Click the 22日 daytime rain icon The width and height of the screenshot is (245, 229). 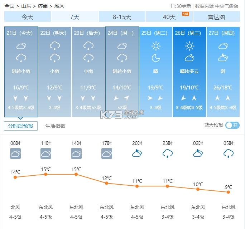55,46
